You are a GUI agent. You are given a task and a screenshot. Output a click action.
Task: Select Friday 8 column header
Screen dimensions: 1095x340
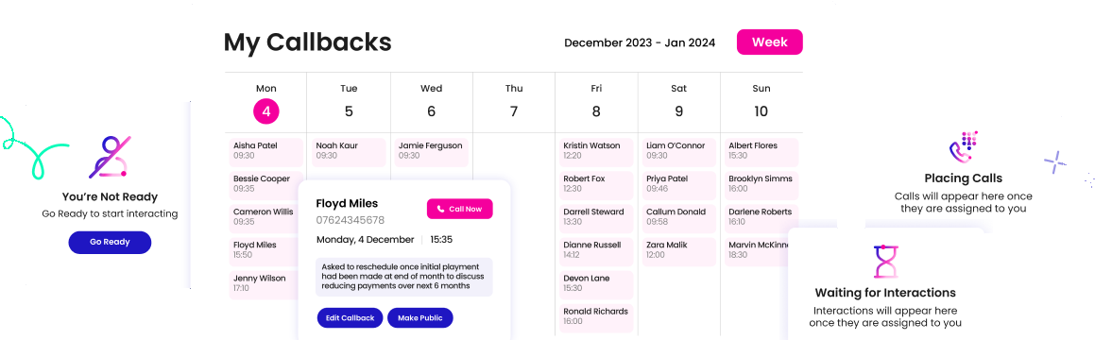(596, 102)
